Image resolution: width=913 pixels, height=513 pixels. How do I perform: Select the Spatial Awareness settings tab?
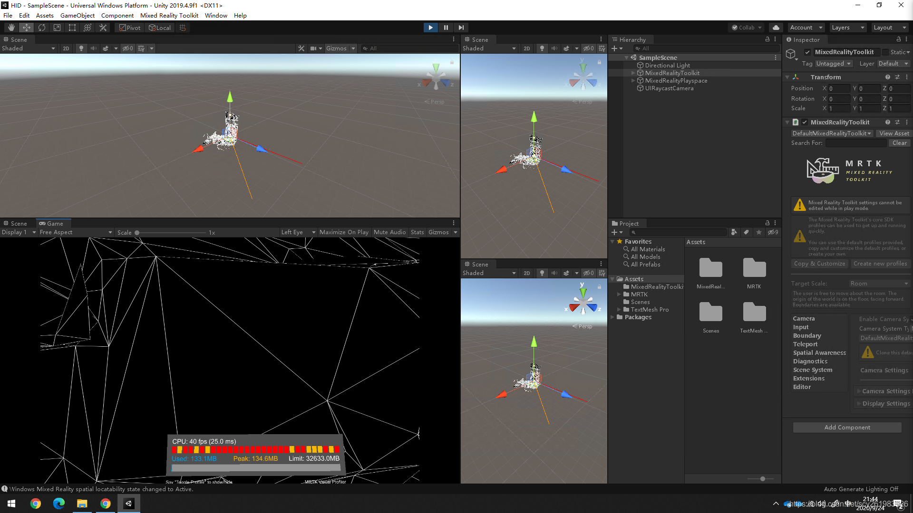point(819,353)
